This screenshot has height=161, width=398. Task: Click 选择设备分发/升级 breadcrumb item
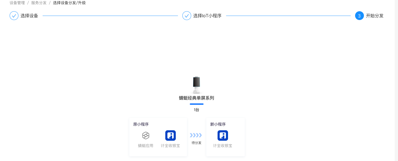click(x=69, y=3)
